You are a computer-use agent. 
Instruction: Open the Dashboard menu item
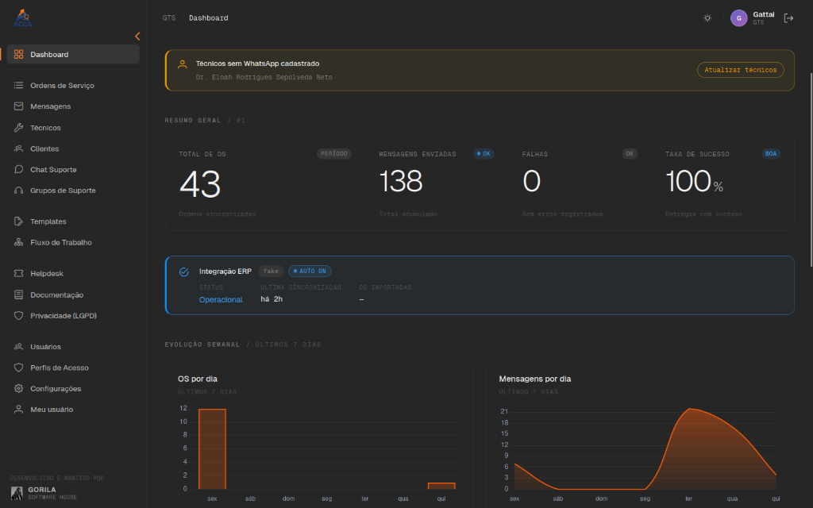click(x=73, y=55)
